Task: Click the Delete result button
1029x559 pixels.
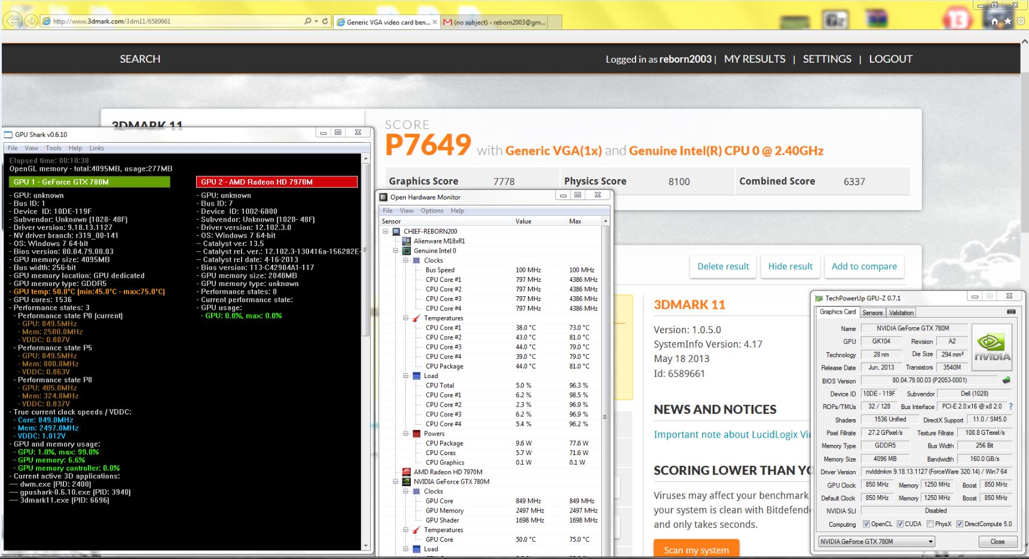Action: [x=723, y=266]
